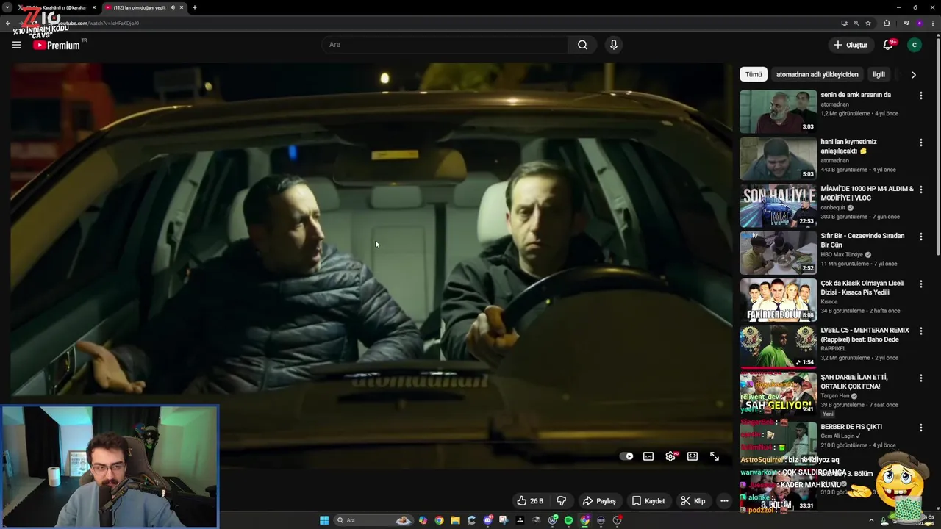The image size is (941, 529).
Task: Open a new browser tab
Action: click(195, 7)
